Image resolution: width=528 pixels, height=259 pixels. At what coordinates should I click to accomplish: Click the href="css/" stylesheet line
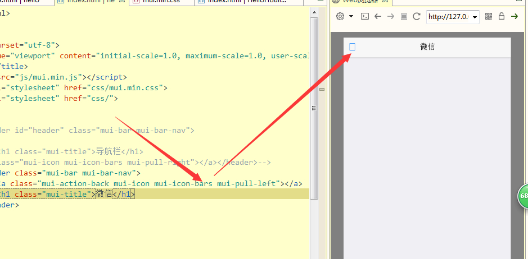pyautogui.click(x=59, y=99)
